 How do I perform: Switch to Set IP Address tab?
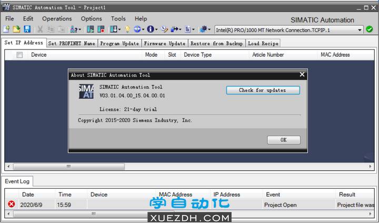click(x=24, y=43)
